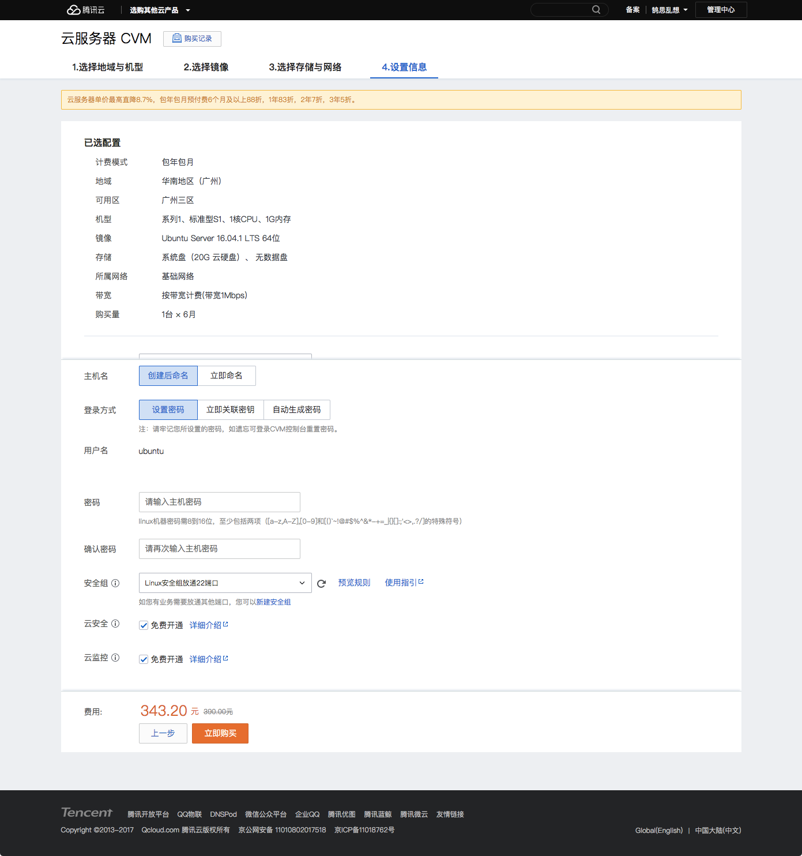Open the 鸽思乱想 account menu

tap(669, 10)
